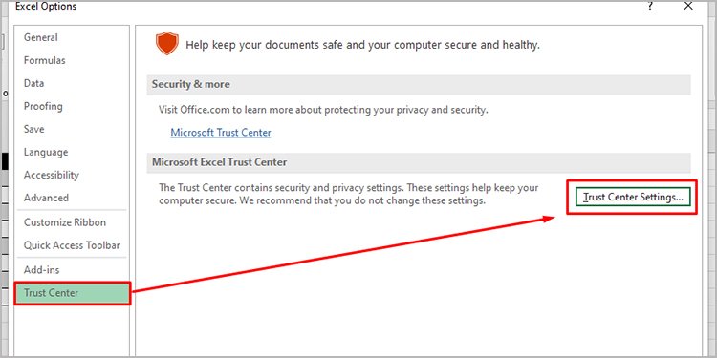717x358 pixels.
Task: Select the Save category
Action: [x=33, y=129]
